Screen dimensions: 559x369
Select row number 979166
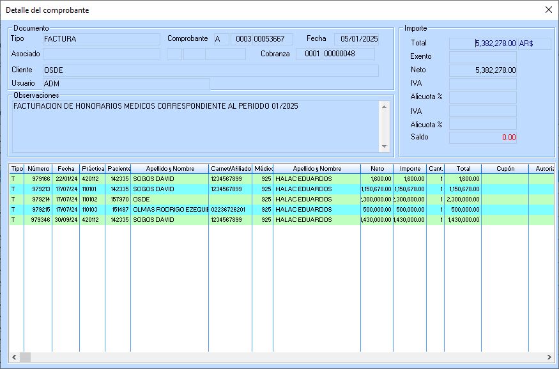(x=282, y=179)
